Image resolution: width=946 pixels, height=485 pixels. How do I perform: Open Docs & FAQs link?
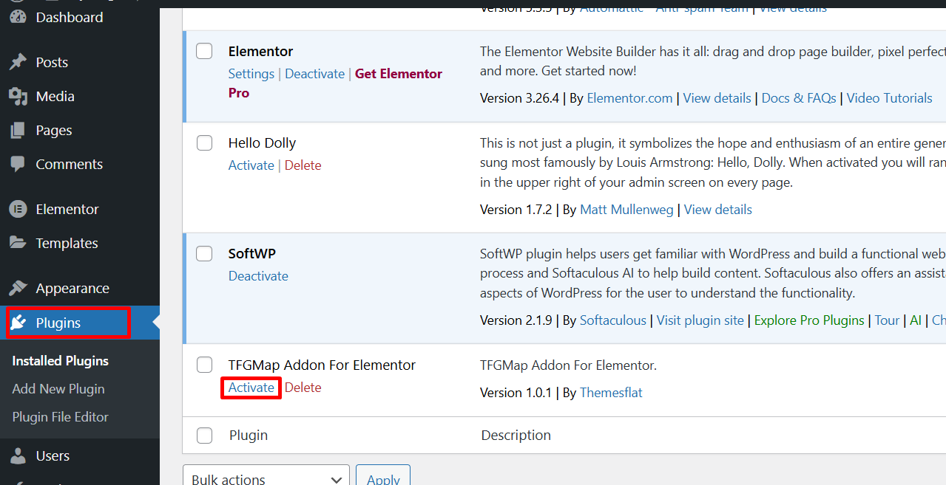coord(799,98)
